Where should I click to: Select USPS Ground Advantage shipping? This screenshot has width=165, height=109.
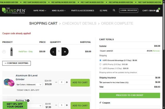point(100,60)
